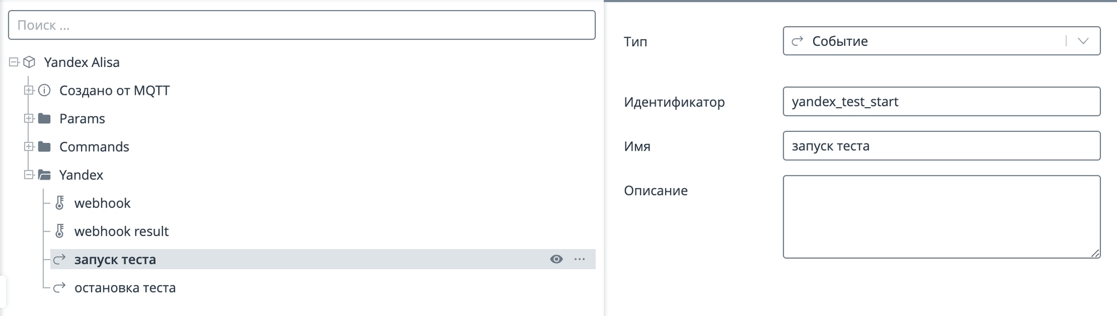Select the Создано от MQTT item
The height and width of the screenshot is (316, 1117).
pos(114,90)
